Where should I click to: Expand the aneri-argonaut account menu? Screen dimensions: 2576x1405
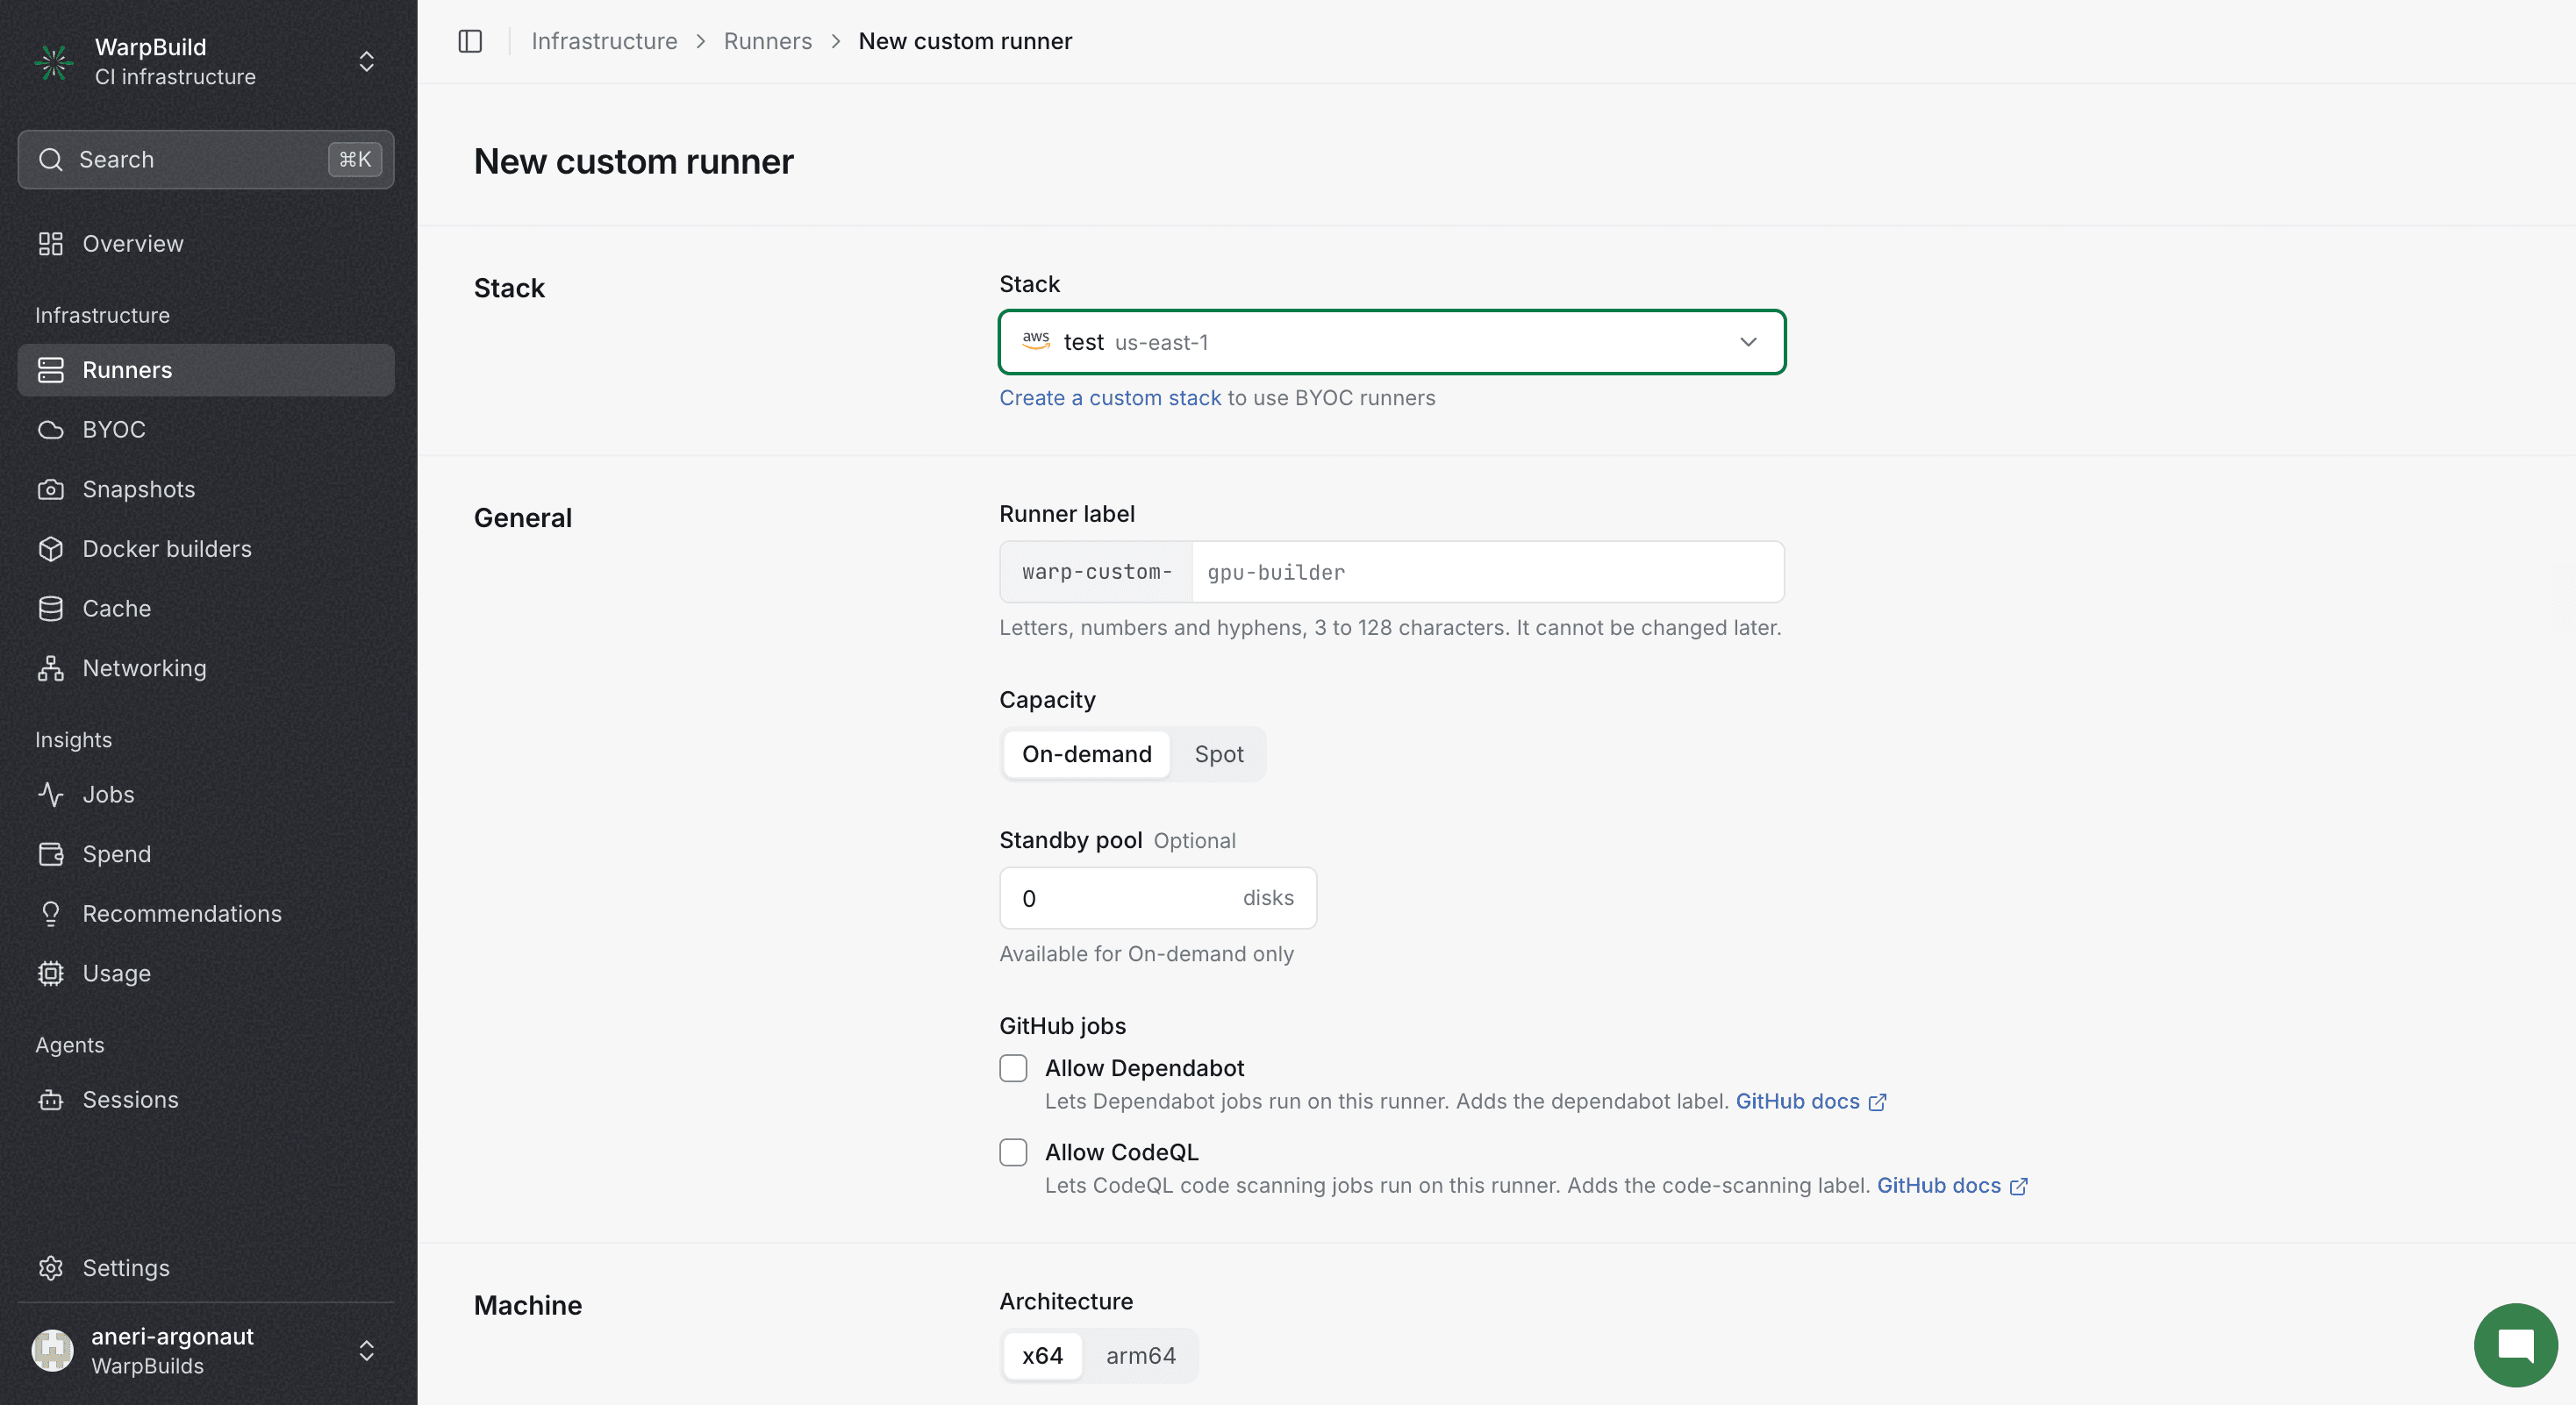coord(367,1351)
